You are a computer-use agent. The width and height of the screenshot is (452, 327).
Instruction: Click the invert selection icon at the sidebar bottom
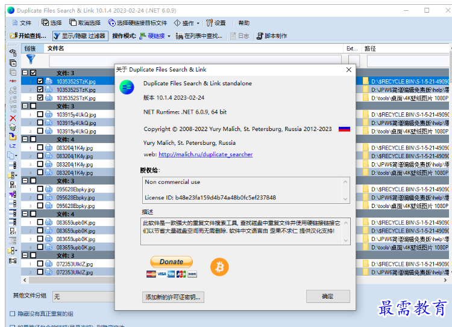click(13, 260)
